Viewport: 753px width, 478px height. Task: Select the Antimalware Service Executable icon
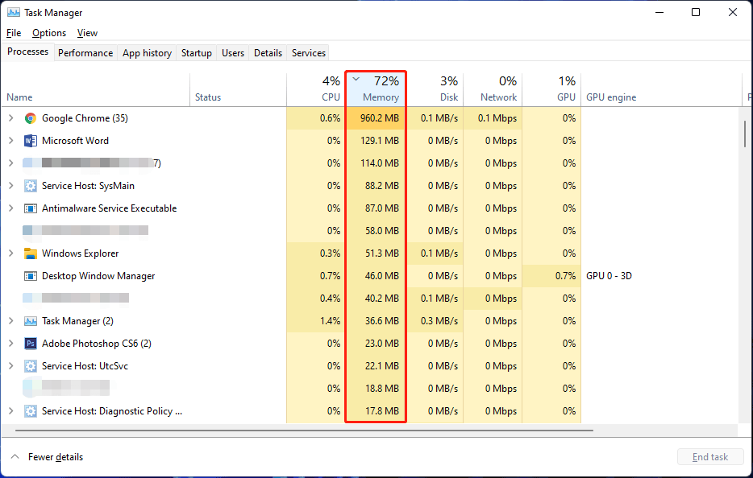click(x=31, y=208)
